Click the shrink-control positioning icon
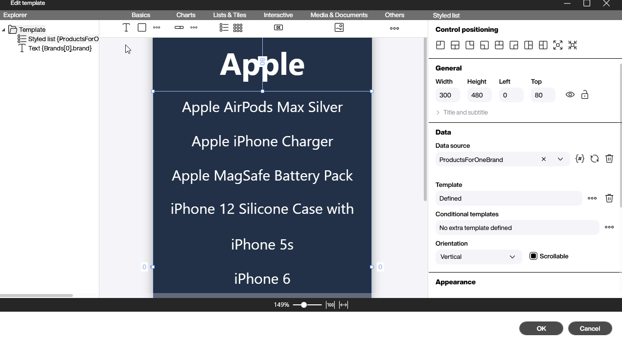Viewport: 622px width, 343px height. [573, 45]
